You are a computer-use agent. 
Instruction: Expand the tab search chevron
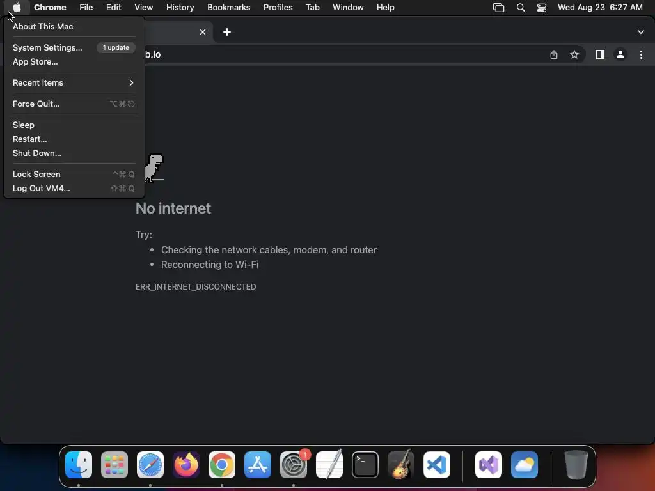641,32
